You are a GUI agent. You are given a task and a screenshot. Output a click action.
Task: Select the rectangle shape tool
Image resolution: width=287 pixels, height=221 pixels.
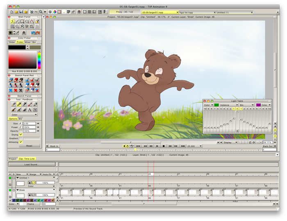pyautogui.click(x=22, y=21)
